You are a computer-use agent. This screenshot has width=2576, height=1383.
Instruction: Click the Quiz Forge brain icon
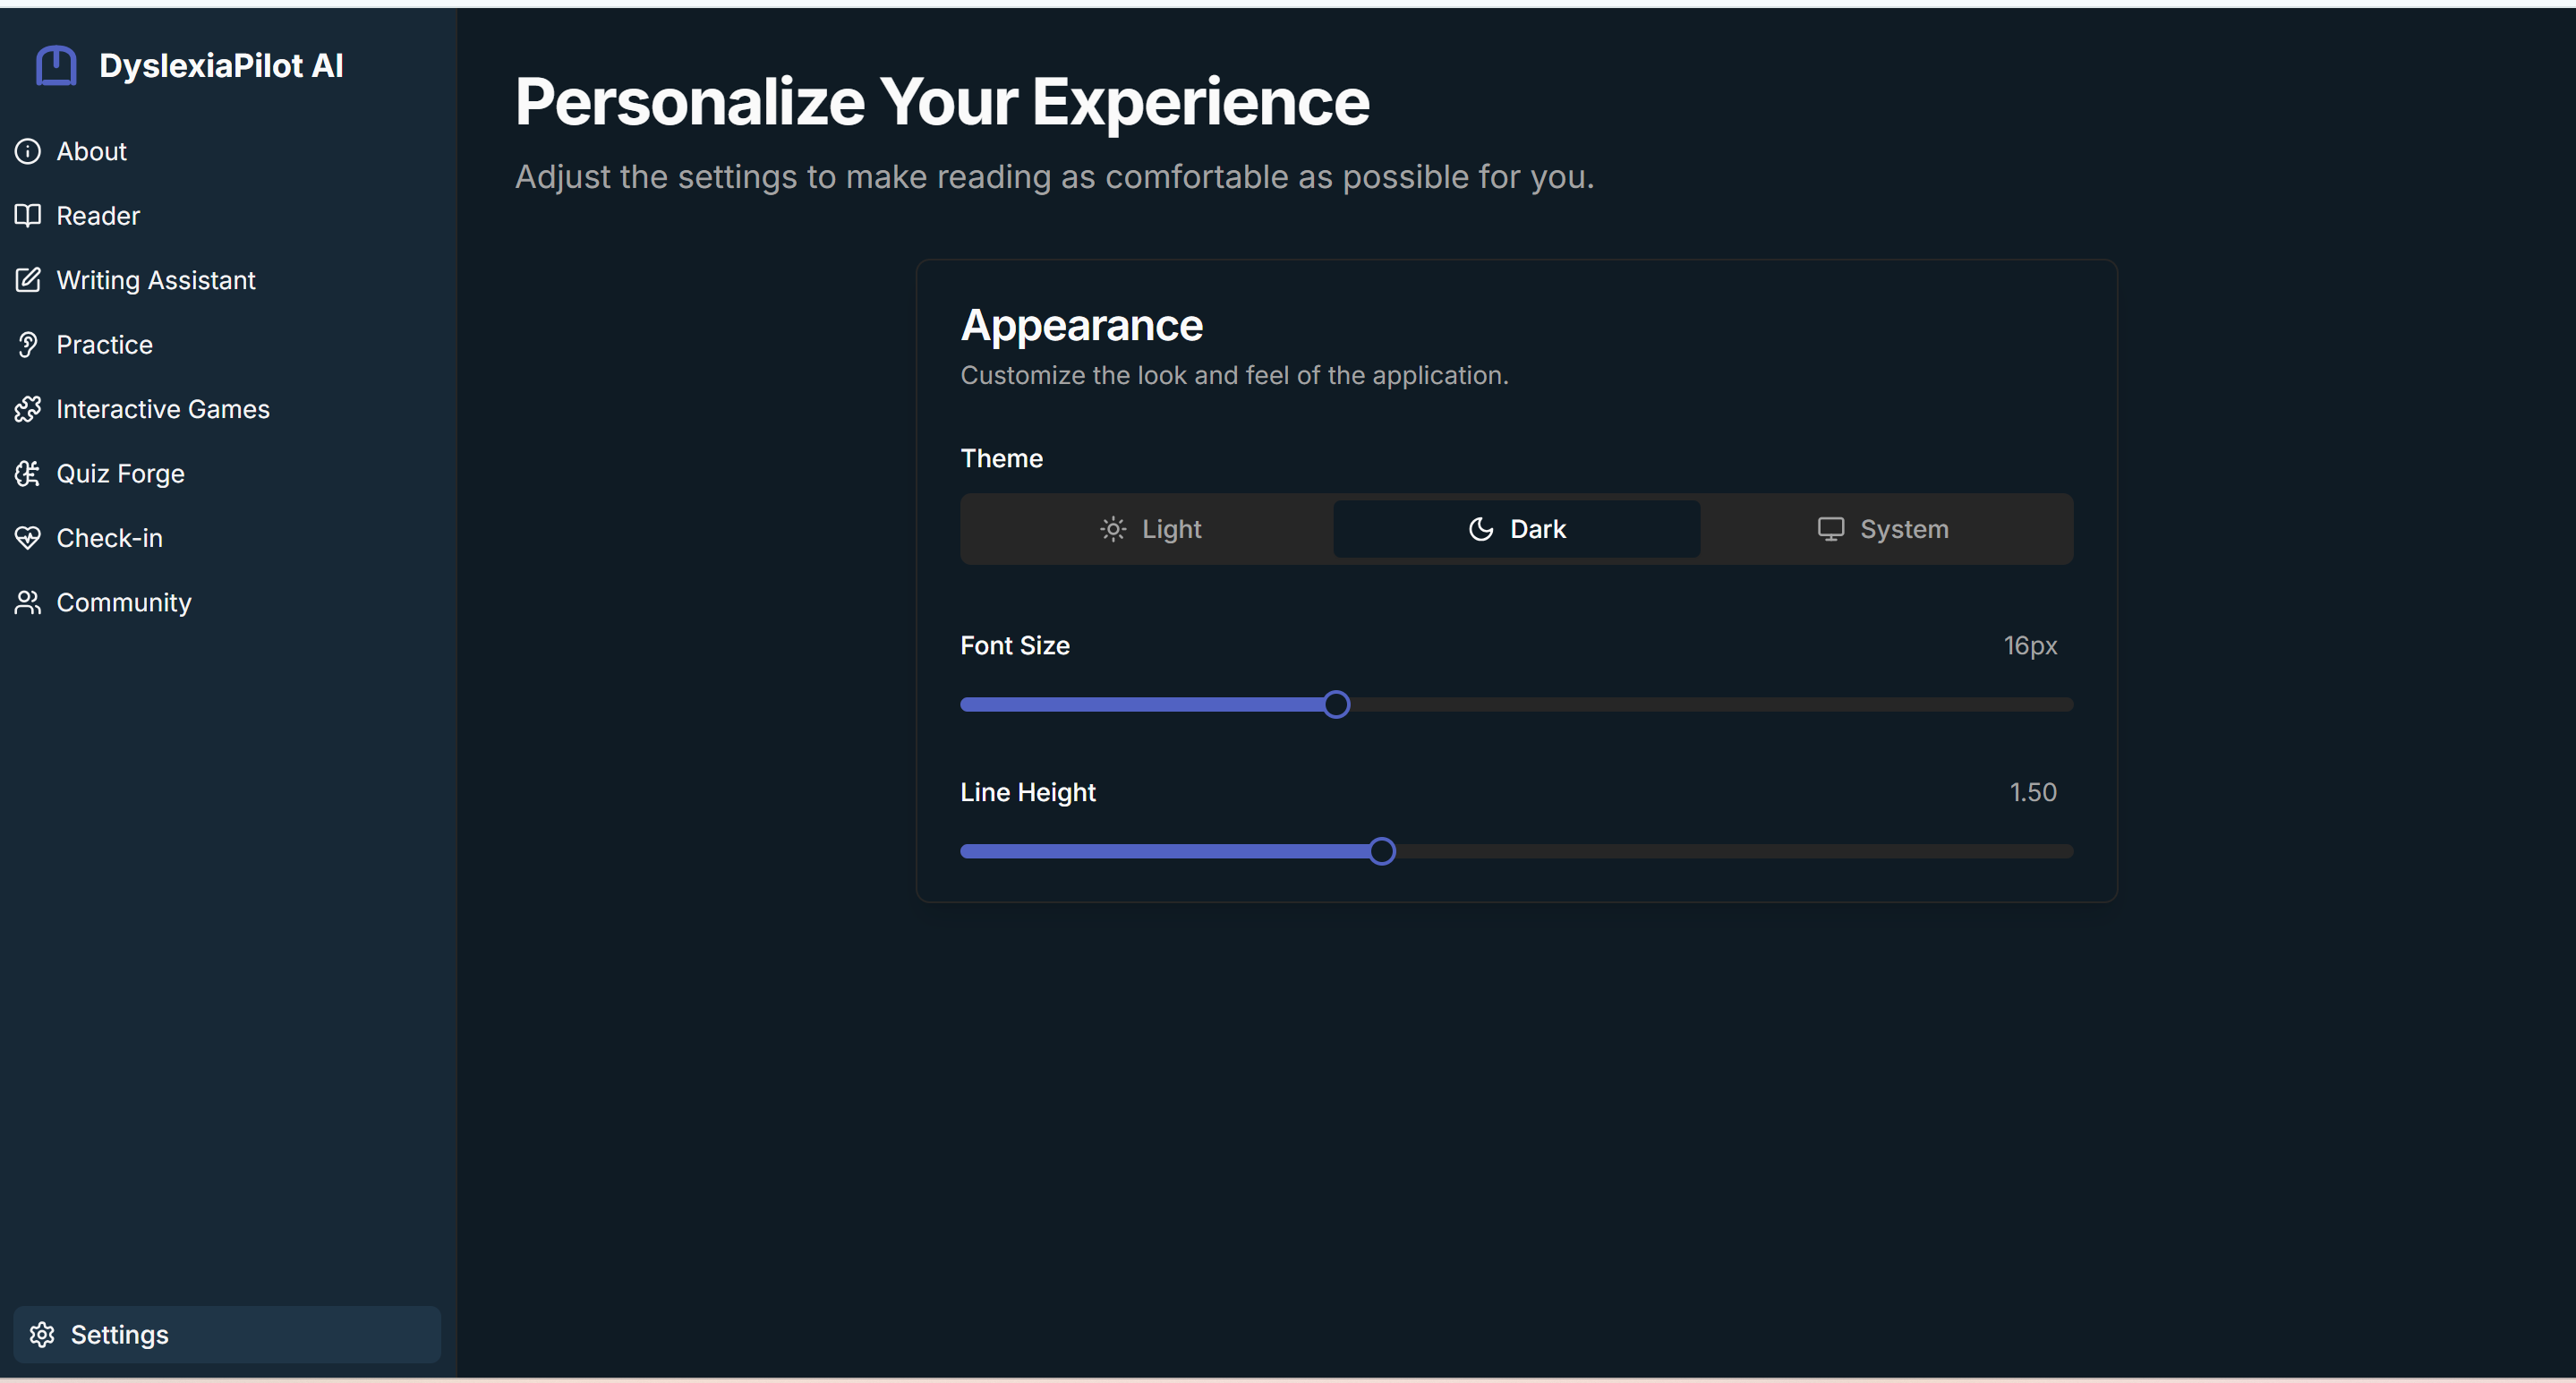[x=28, y=474]
